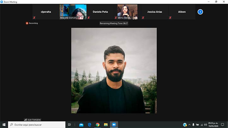This screenshot has height=128, width=228.
Task: Expand the hidden system tray icons chevron
Action: [189, 125]
